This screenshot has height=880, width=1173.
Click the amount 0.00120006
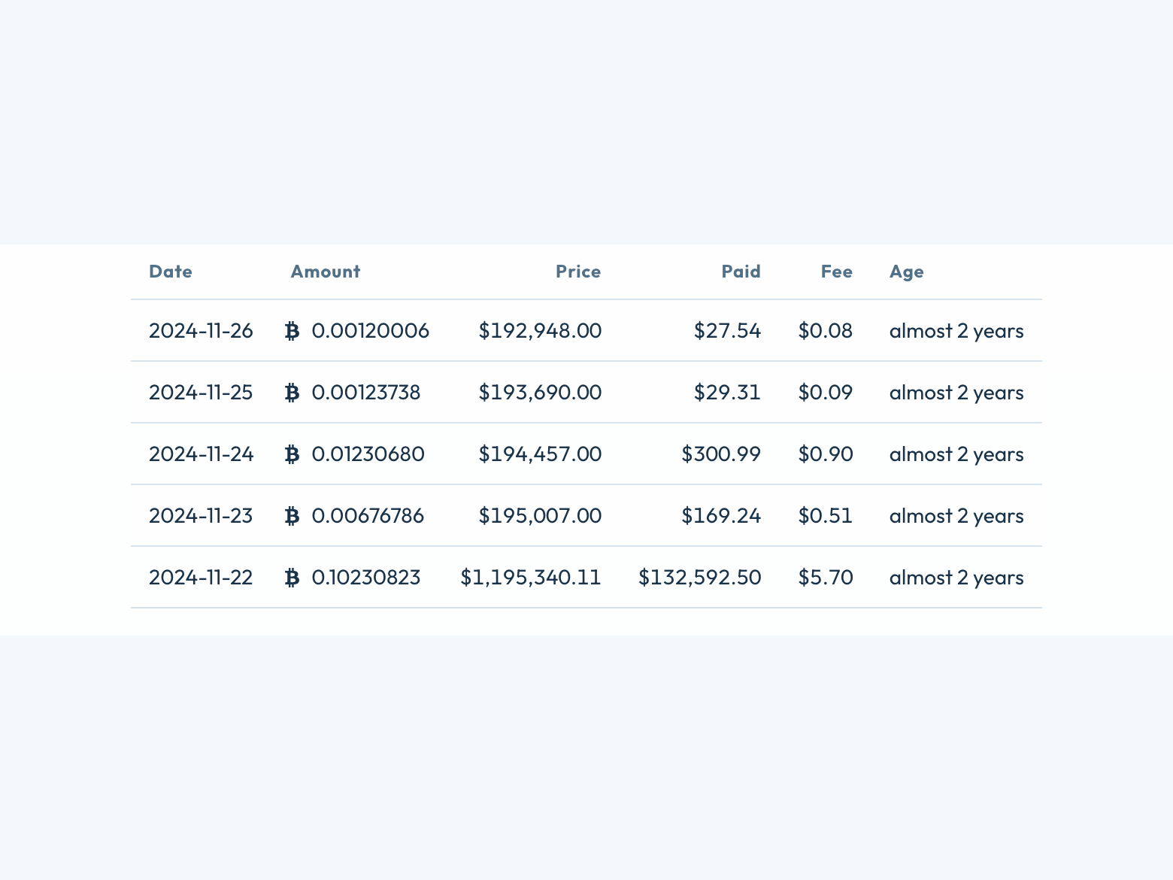pyautogui.click(x=371, y=331)
